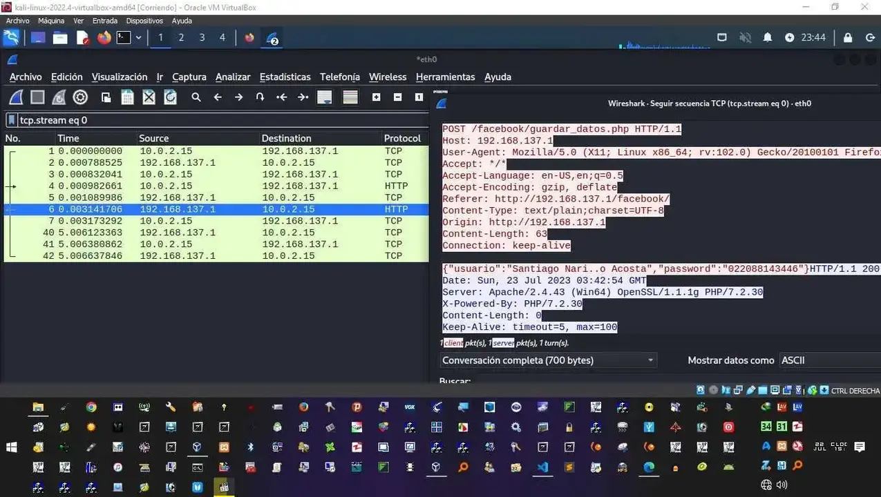Screen dimensions: 881x497
Task: Select packet 42 TCP row
Action: point(216,255)
